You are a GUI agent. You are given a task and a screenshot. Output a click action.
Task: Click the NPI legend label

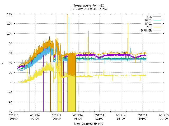click(x=149, y=27)
